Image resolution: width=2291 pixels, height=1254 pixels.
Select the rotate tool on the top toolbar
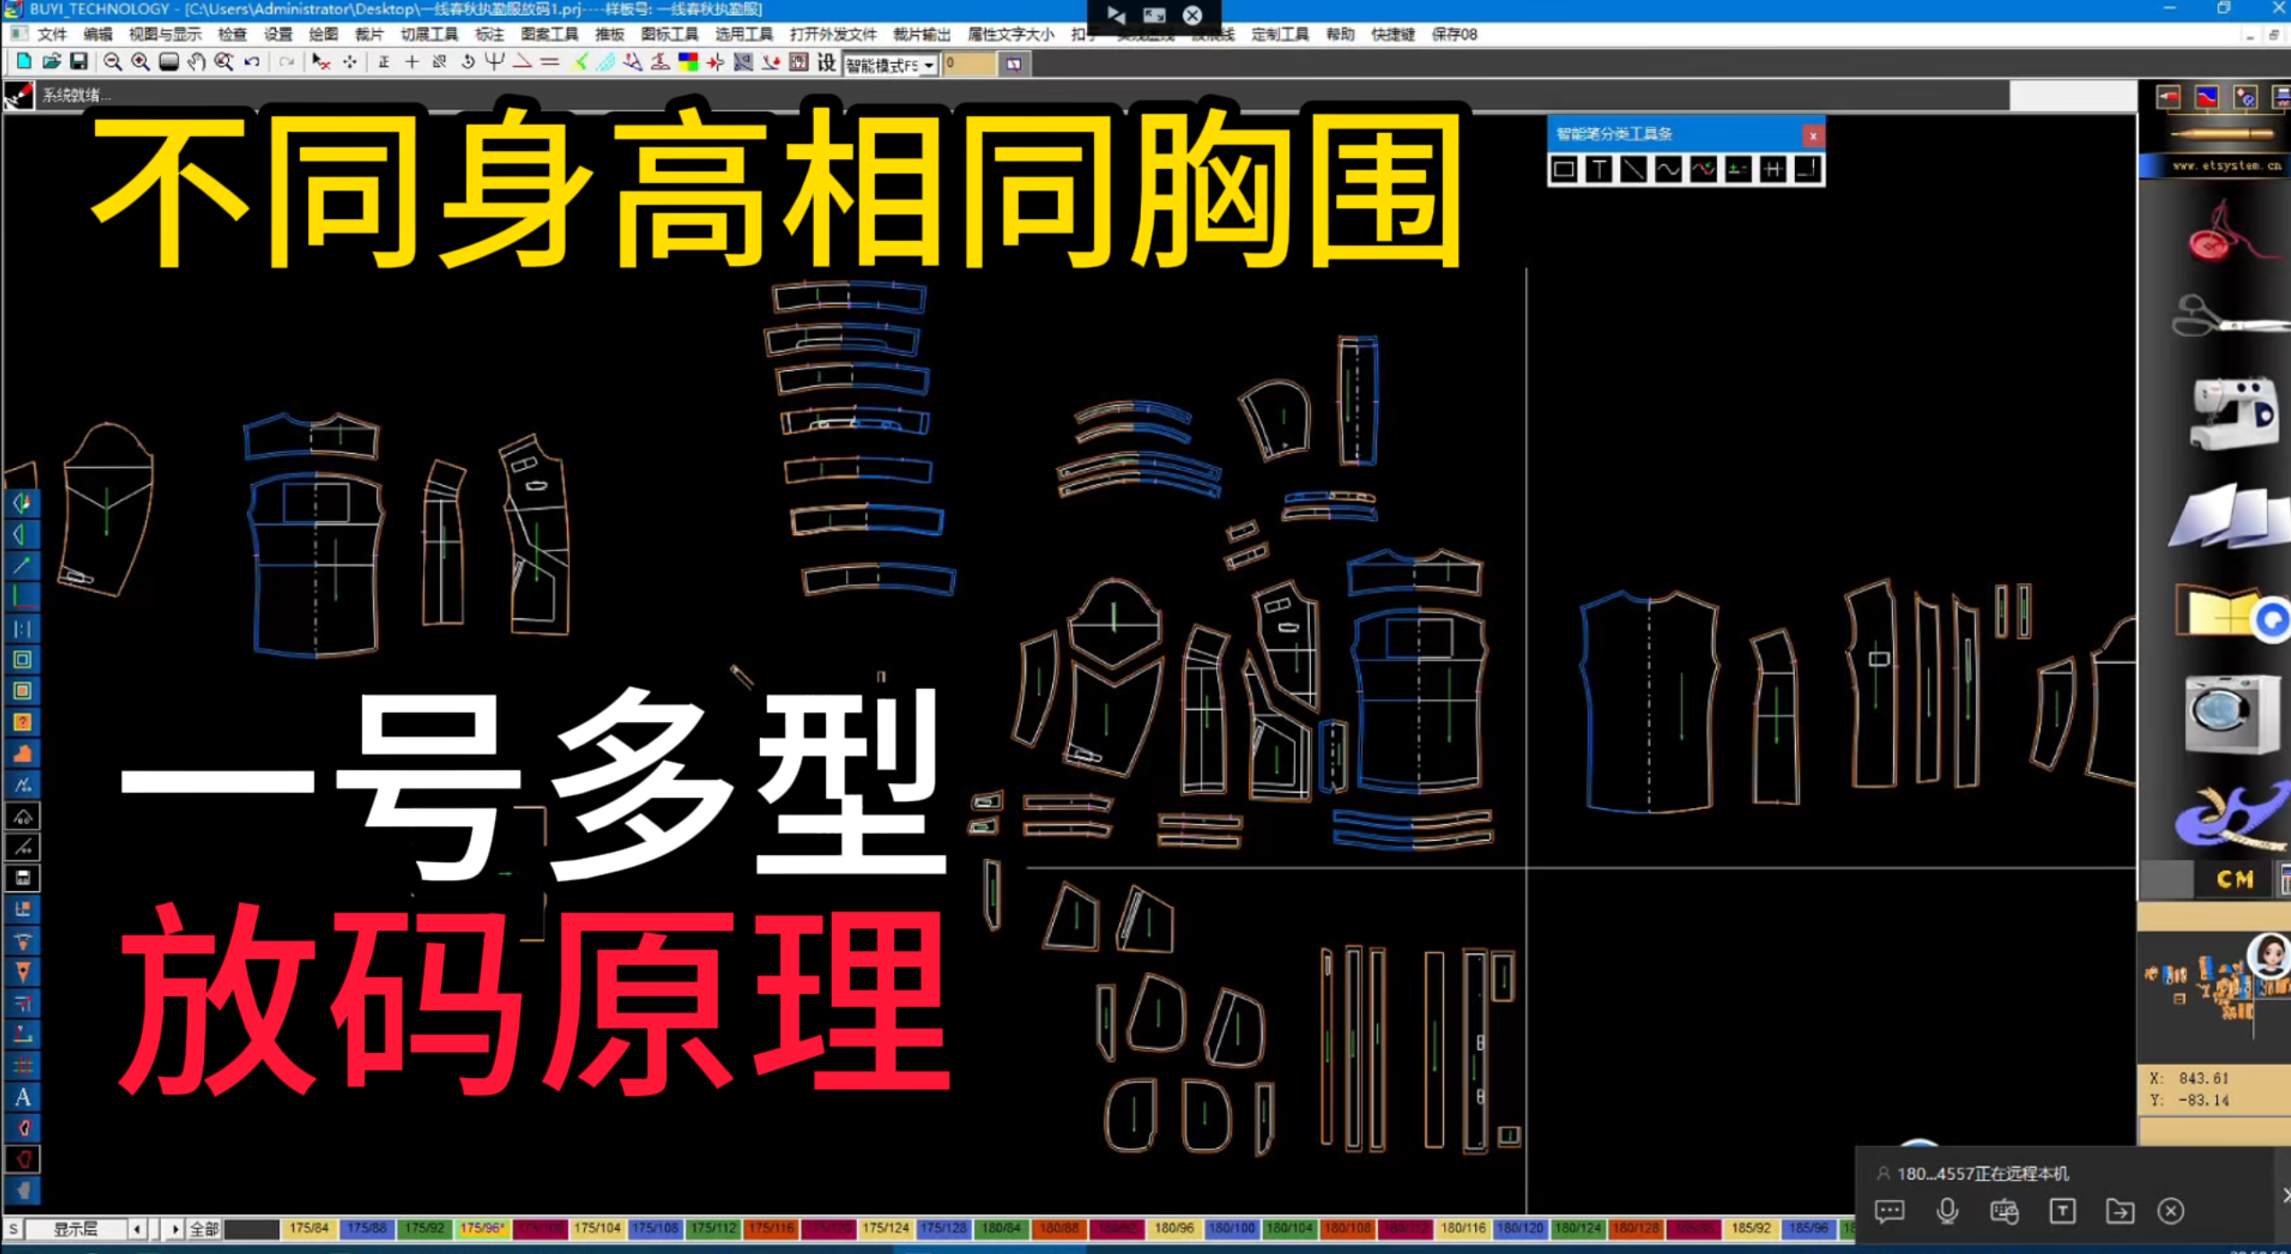[x=467, y=63]
